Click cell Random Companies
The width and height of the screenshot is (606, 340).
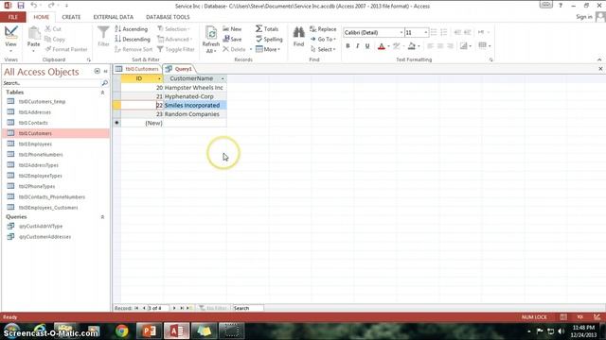click(x=194, y=114)
